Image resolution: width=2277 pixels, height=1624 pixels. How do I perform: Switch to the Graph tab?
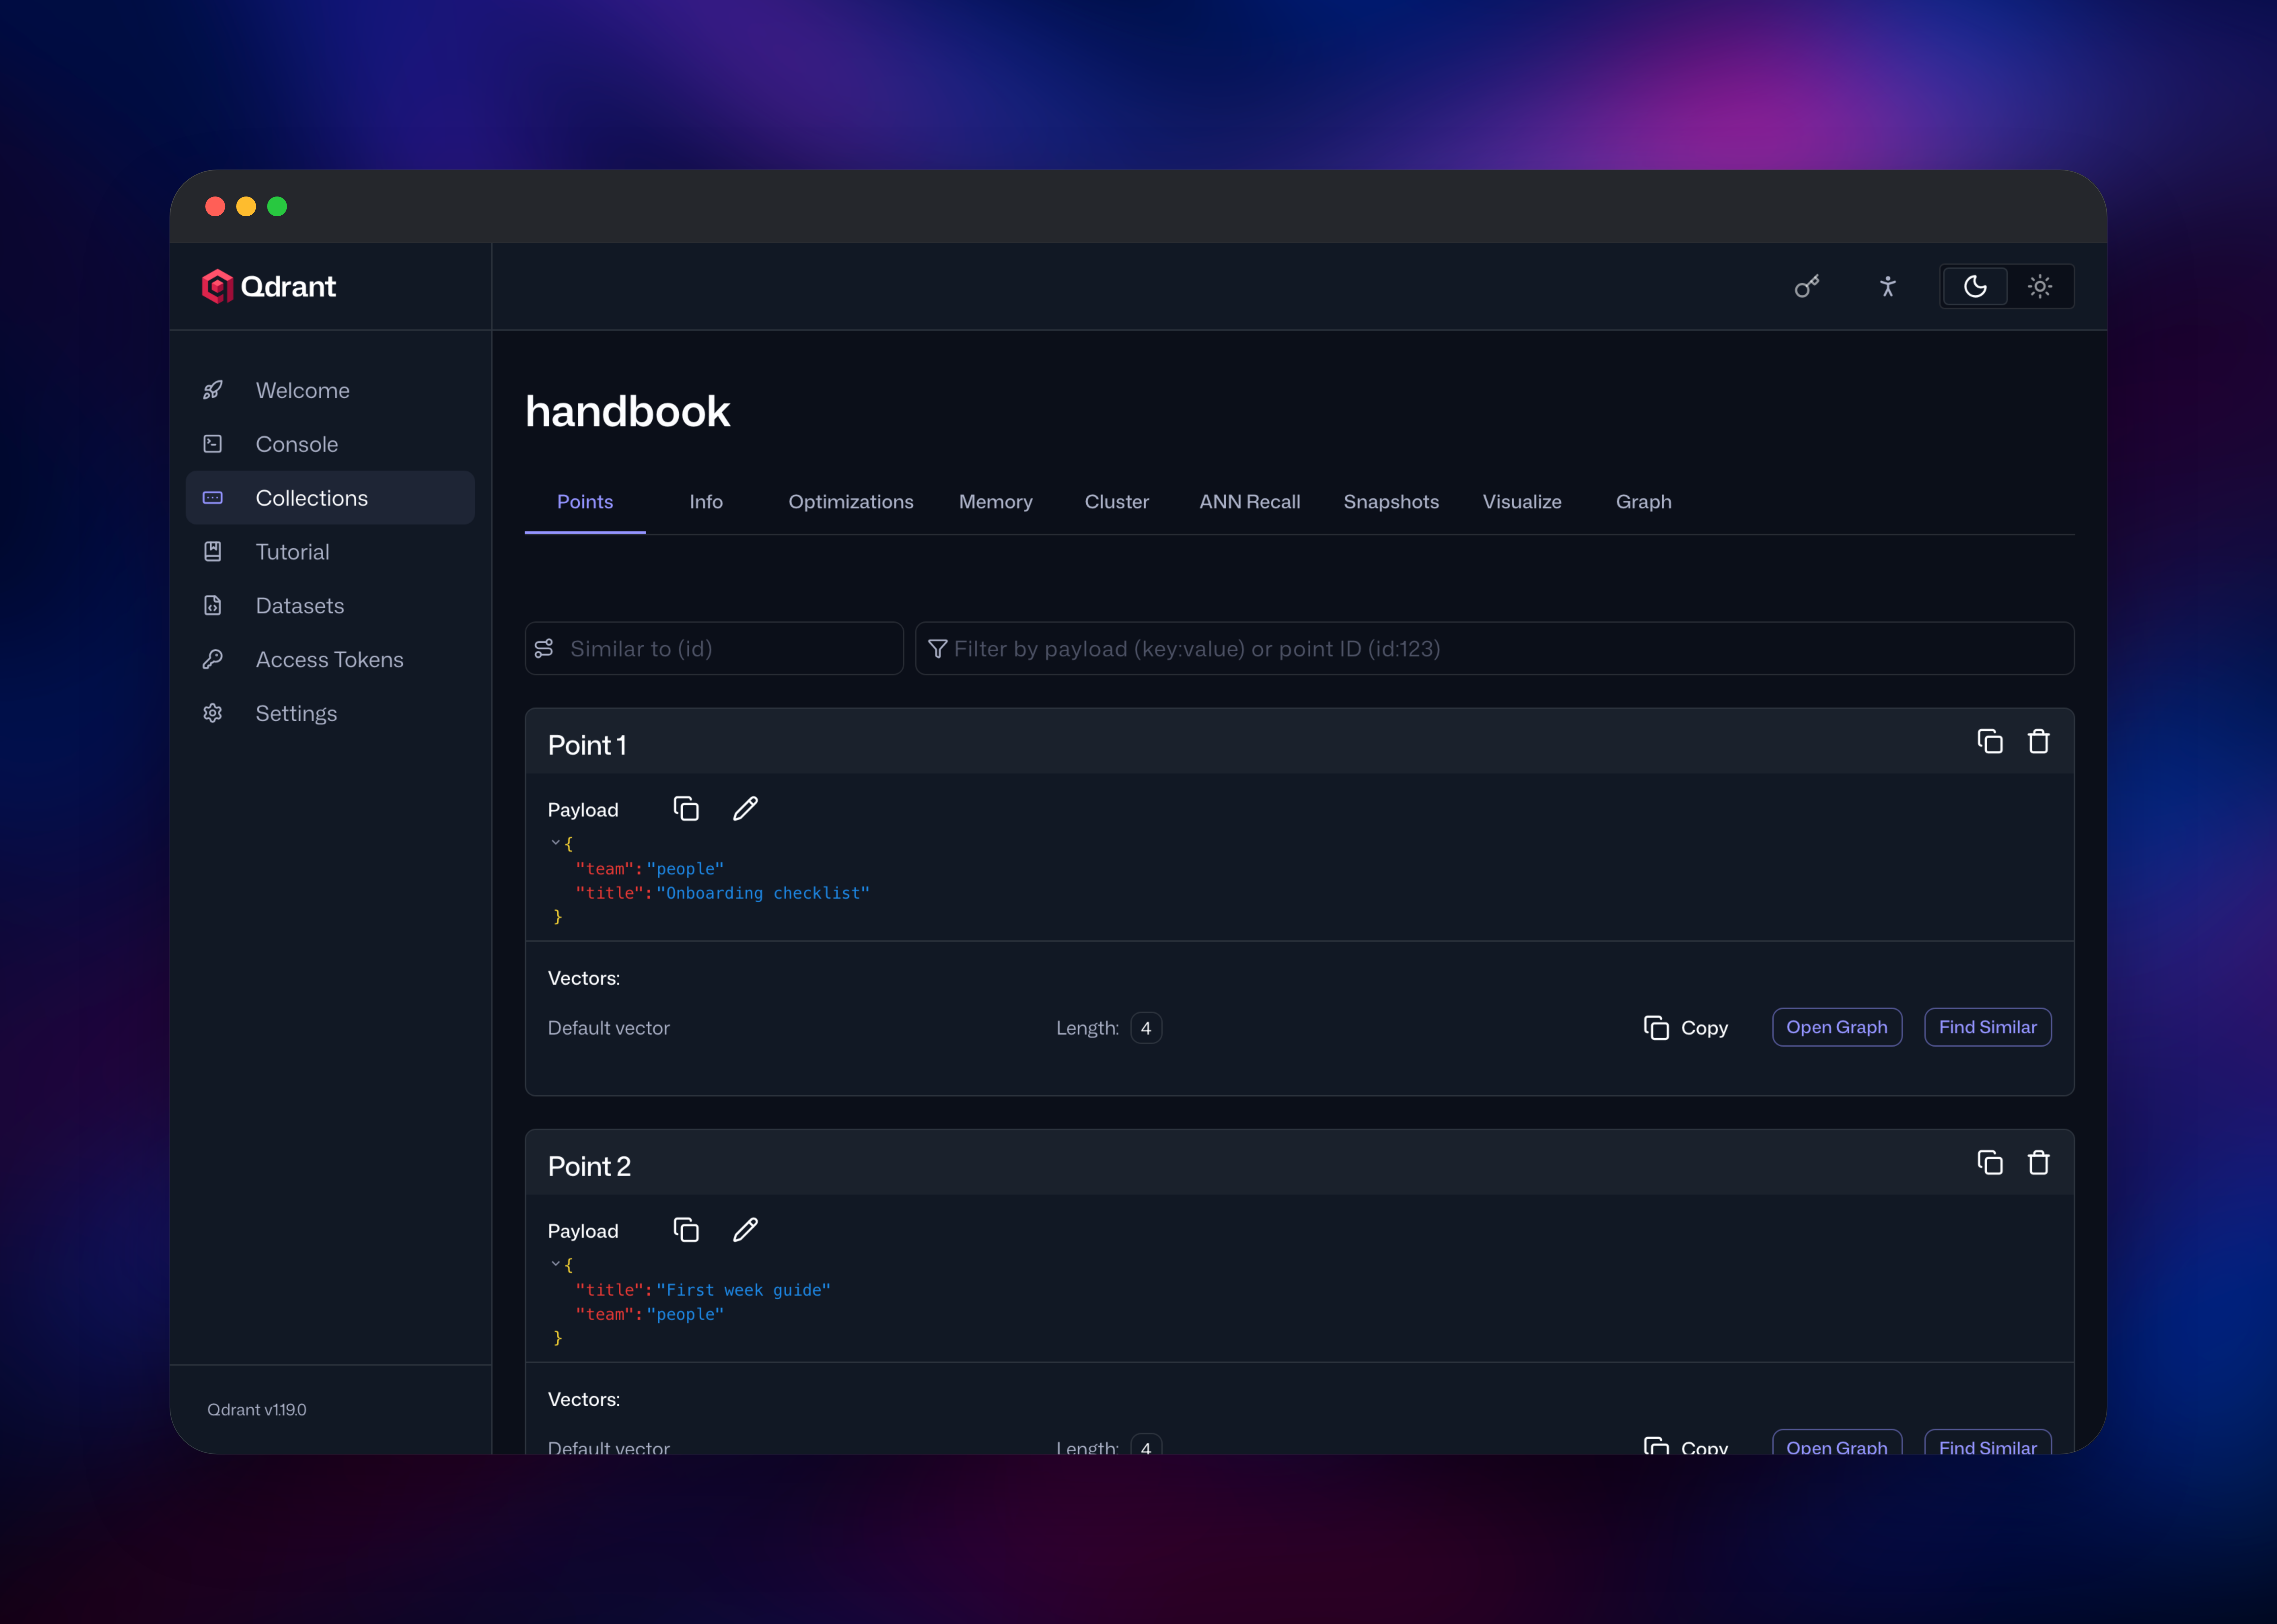1644,502
